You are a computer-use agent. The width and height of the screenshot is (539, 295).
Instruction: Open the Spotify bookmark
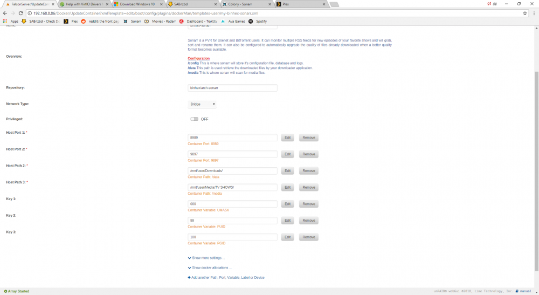point(258,22)
